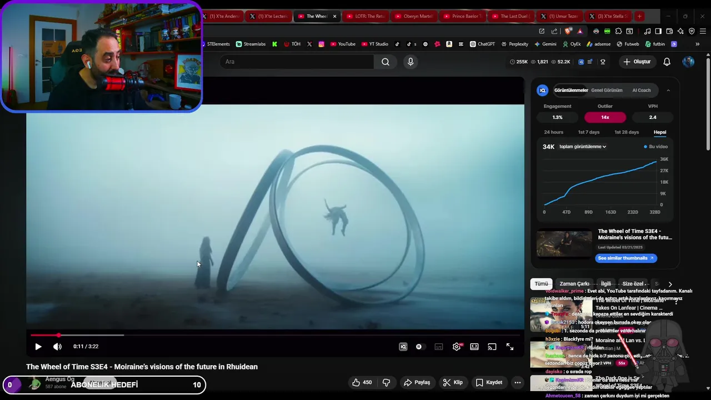Screen dimensions: 711x400
Task: Open player settings gear icon
Action: pos(457,347)
